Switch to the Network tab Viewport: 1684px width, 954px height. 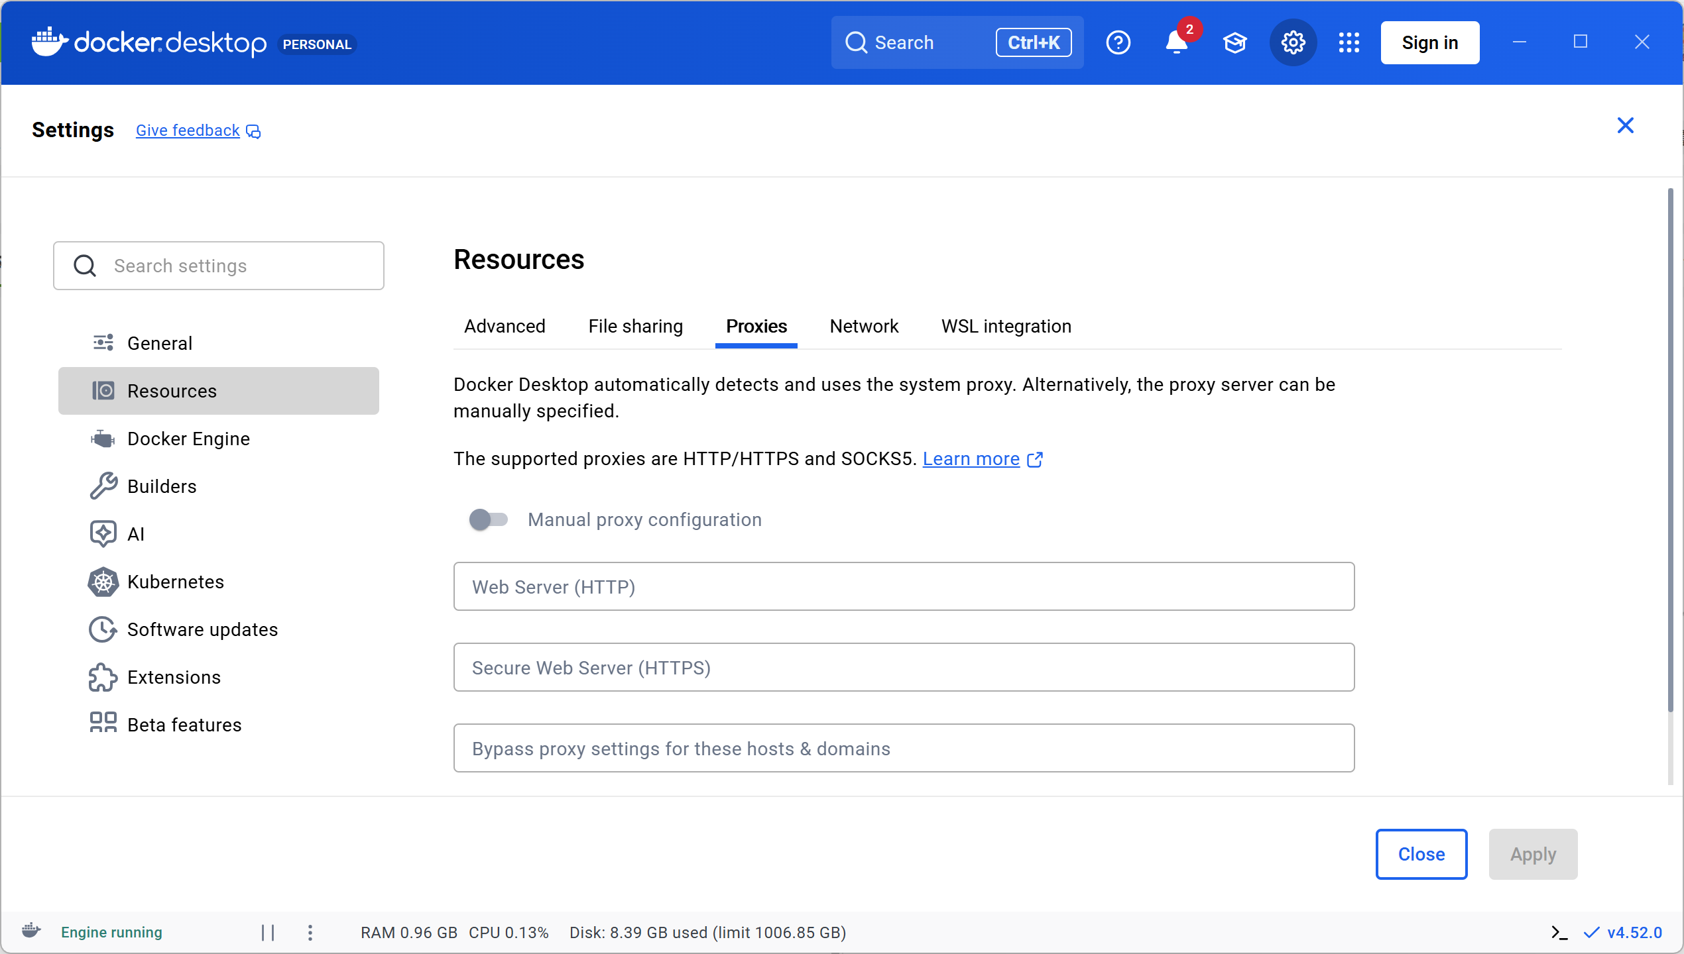[x=863, y=326]
